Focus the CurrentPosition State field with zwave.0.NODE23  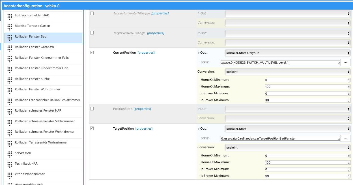point(280,62)
